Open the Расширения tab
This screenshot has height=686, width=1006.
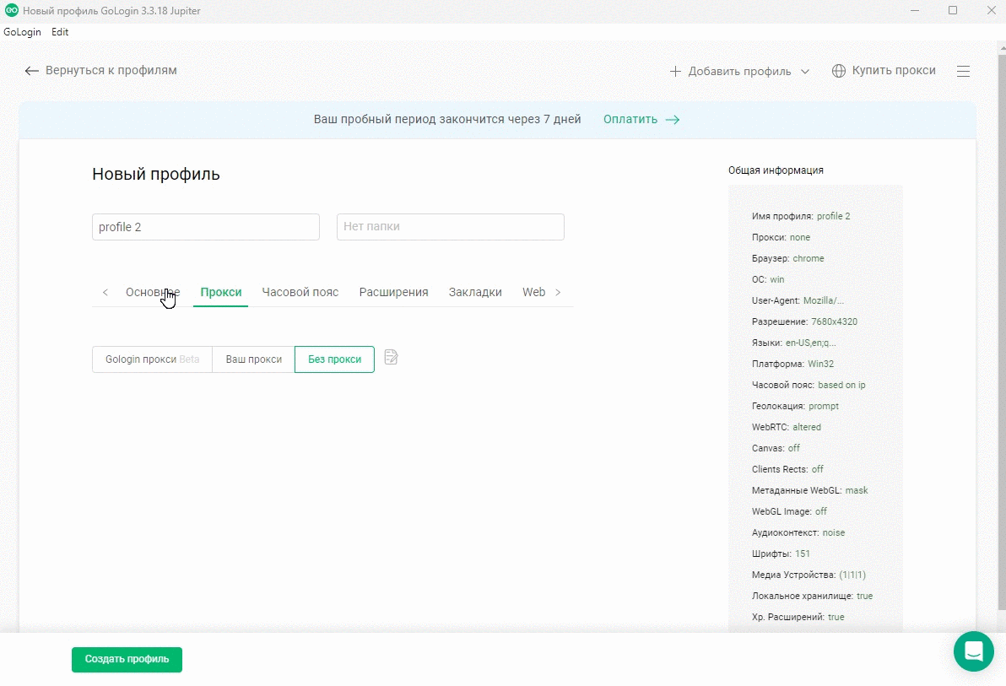tap(393, 293)
